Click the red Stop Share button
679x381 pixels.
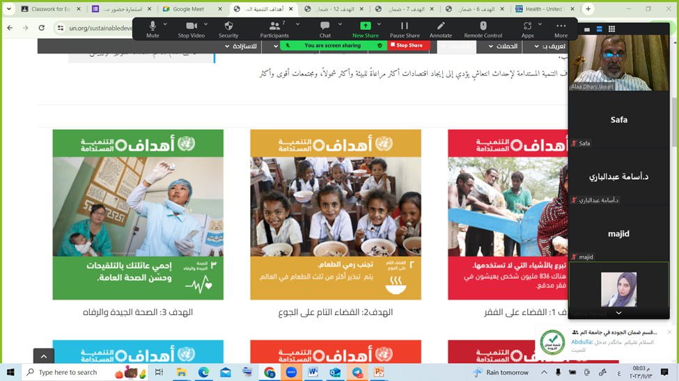tap(407, 45)
